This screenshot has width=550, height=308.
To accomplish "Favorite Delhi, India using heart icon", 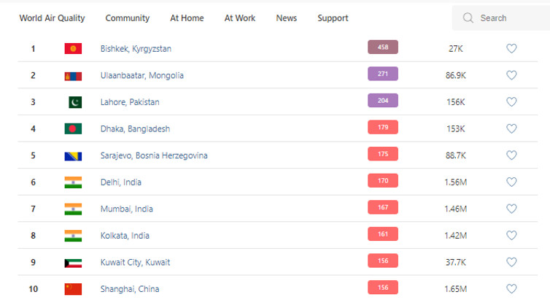I will tap(511, 182).
